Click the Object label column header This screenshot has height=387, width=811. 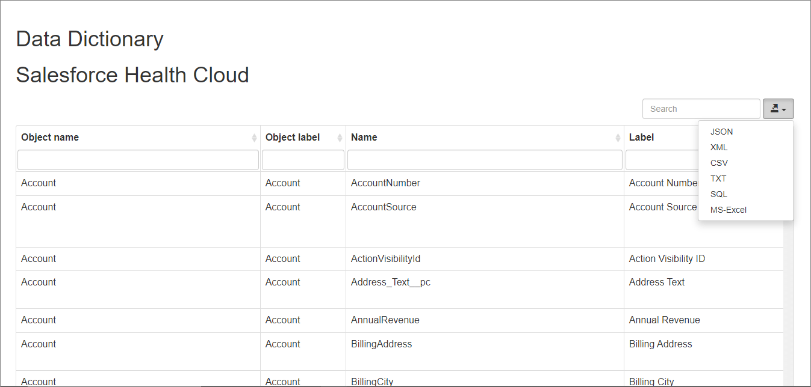coord(303,137)
